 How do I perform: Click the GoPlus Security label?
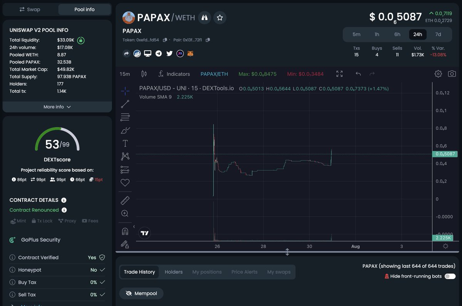tap(41, 240)
